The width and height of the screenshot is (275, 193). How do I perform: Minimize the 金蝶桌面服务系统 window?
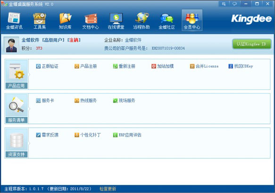pos(246,4)
